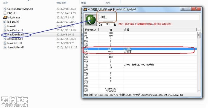
Task: Select the row with value 410846172
Action: [x=140, y=89]
